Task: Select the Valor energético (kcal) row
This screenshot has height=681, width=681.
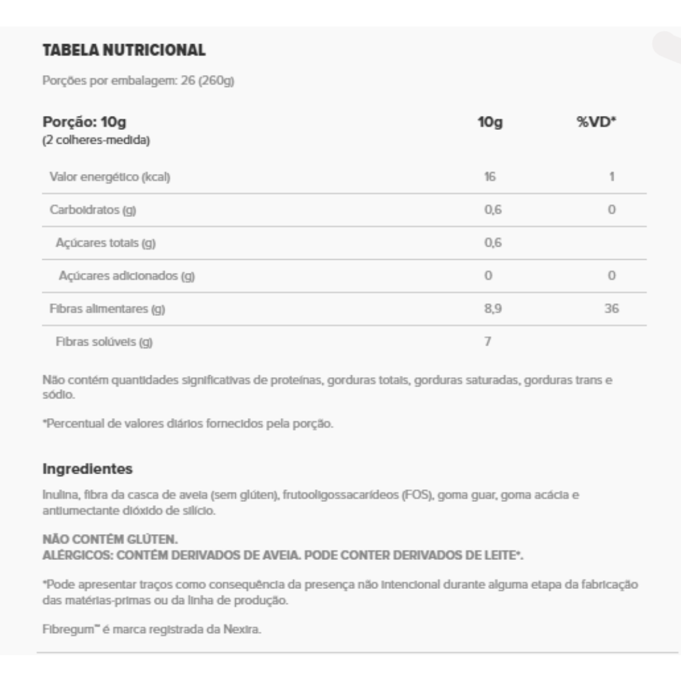Action: click(x=344, y=177)
